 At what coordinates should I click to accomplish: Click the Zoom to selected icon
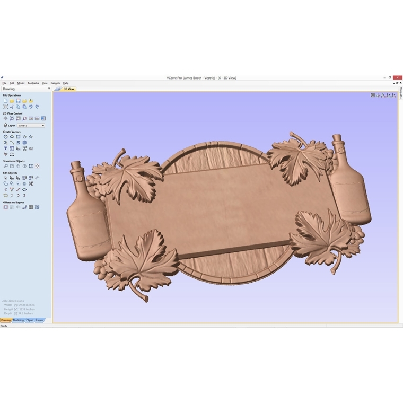(x=24, y=118)
